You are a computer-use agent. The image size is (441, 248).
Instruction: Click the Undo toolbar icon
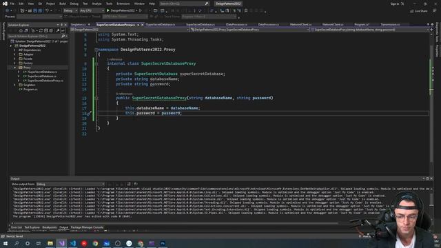click(48, 11)
